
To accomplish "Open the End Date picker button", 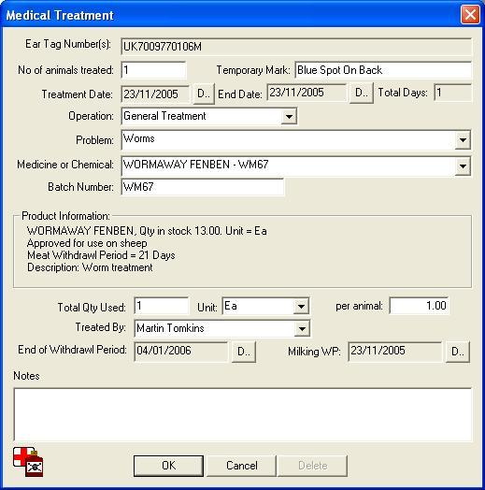I will point(362,93).
